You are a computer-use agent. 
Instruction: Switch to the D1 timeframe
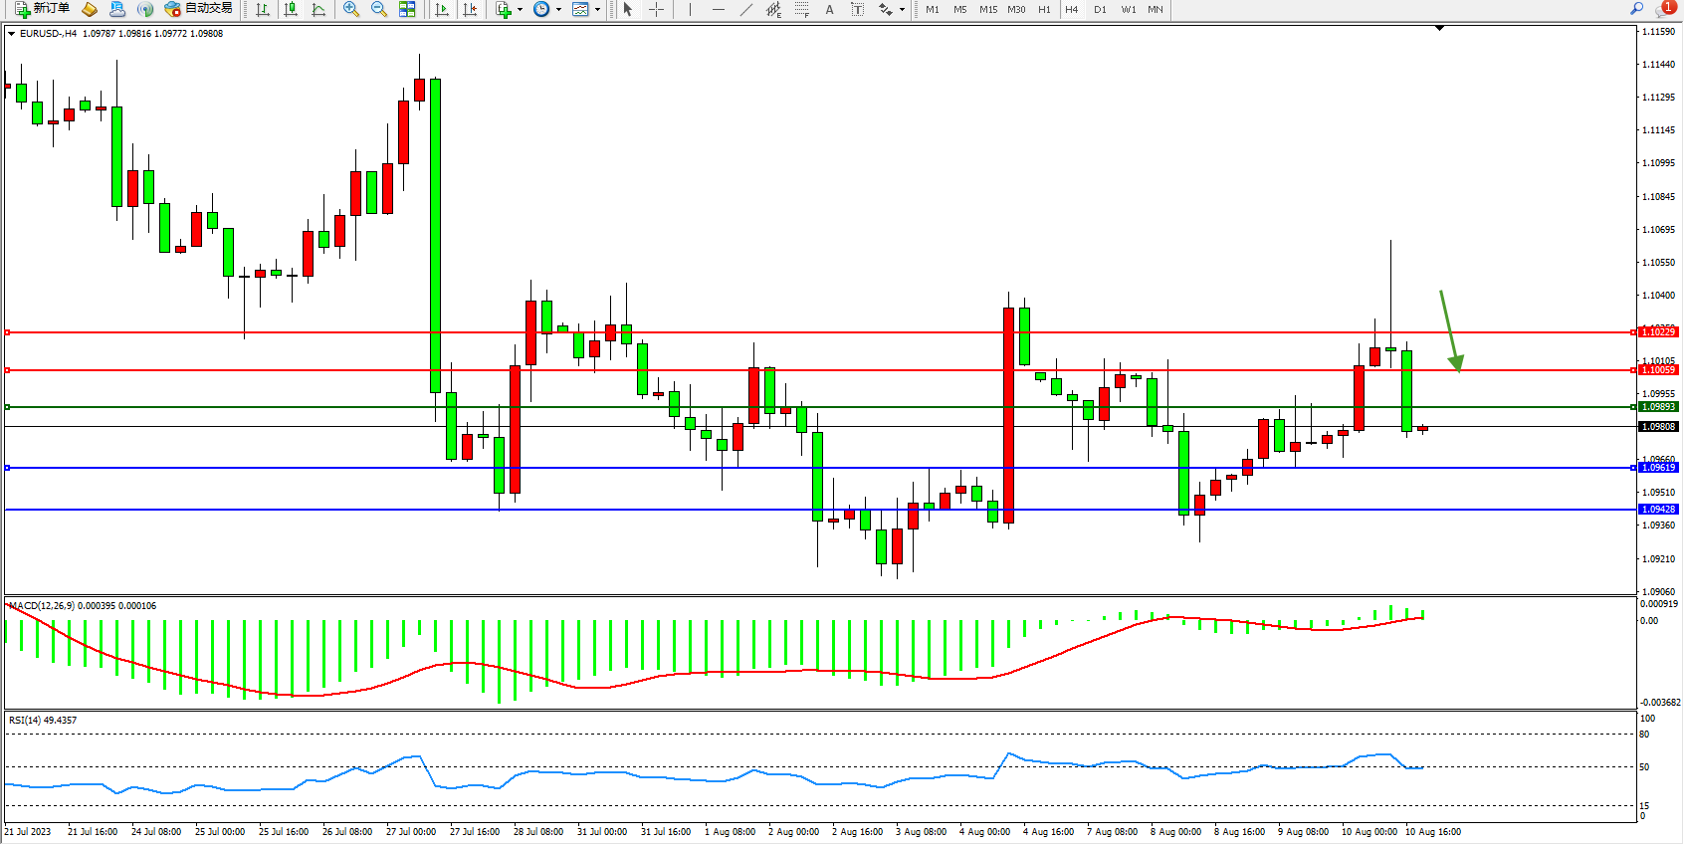pos(1100,9)
